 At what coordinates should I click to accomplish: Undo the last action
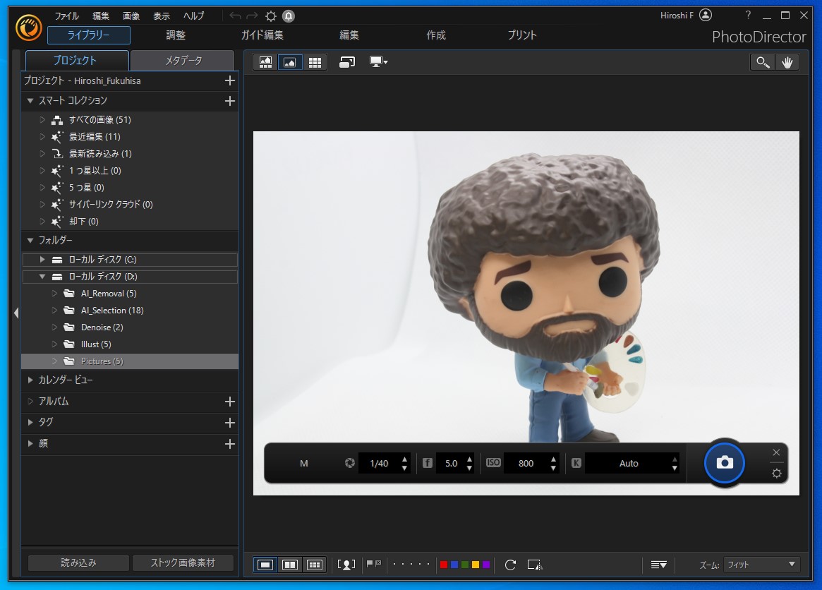click(236, 16)
